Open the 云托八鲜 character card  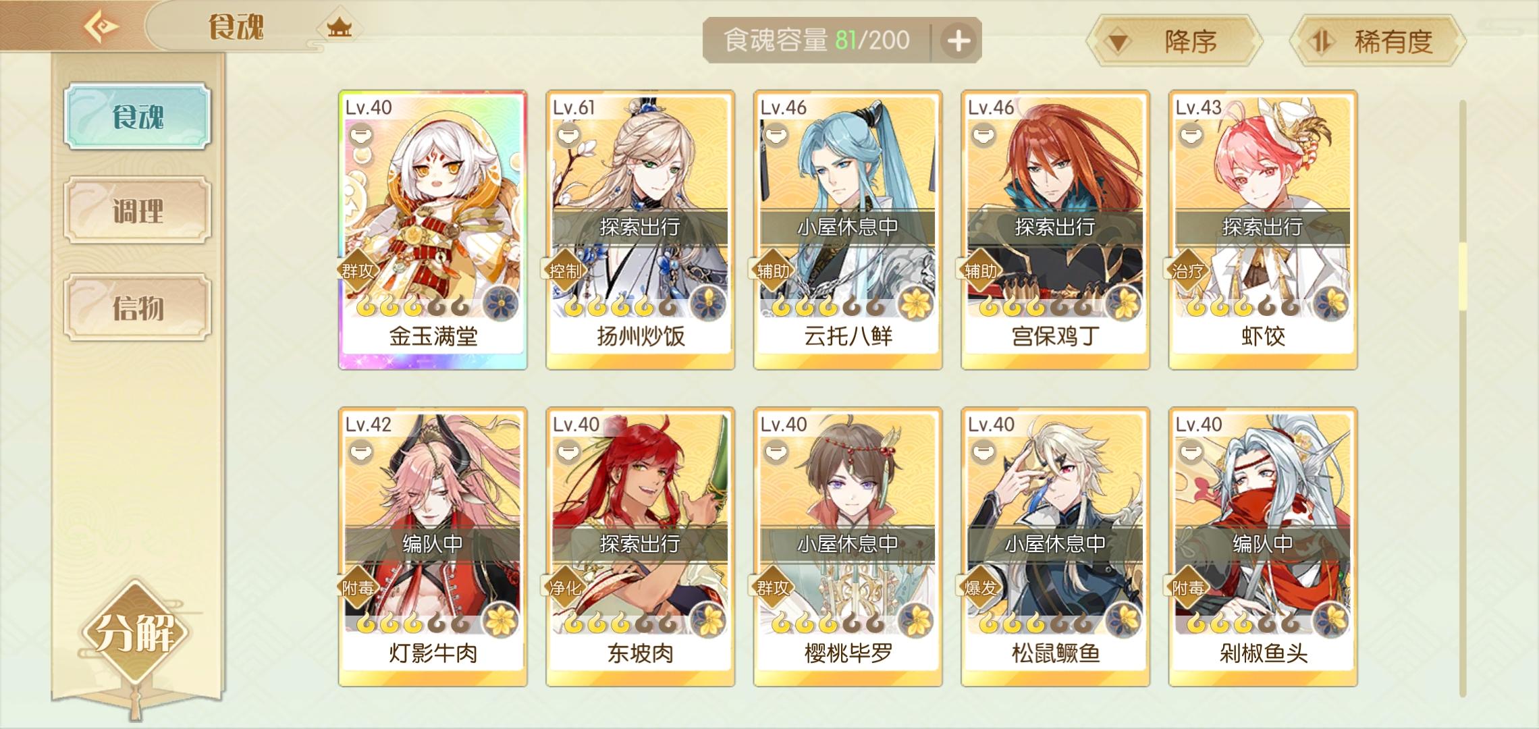tap(848, 230)
